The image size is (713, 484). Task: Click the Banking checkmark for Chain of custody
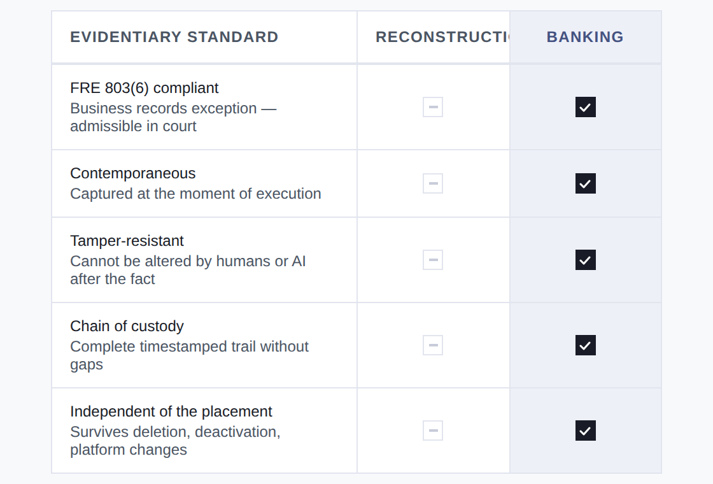pyautogui.click(x=585, y=345)
